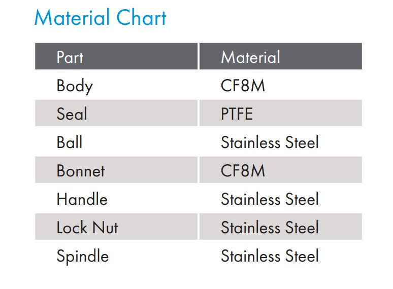The width and height of the screenshot is (393, 289).
Task: Click the "Body" part cell
Action: 75,86
